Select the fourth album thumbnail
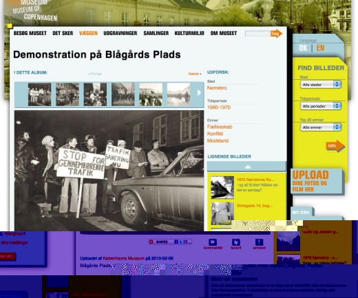Screen dimensions: 358x298 [x=123, y=94]
